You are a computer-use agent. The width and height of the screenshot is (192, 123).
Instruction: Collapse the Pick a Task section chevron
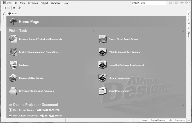tap(93, 31)
